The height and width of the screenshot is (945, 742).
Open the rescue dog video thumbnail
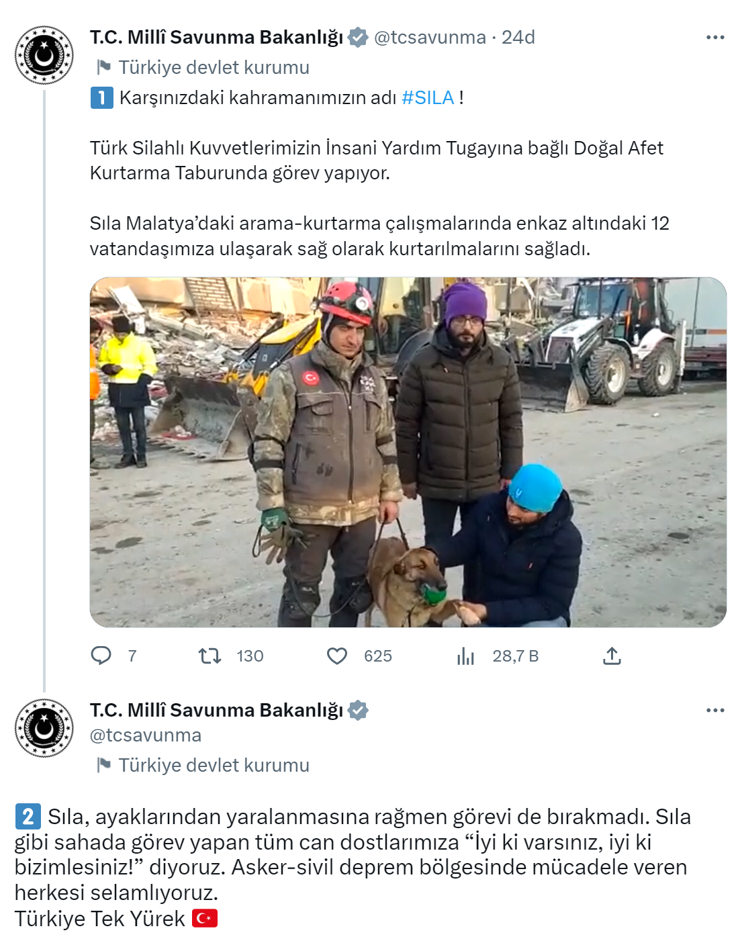408,452
